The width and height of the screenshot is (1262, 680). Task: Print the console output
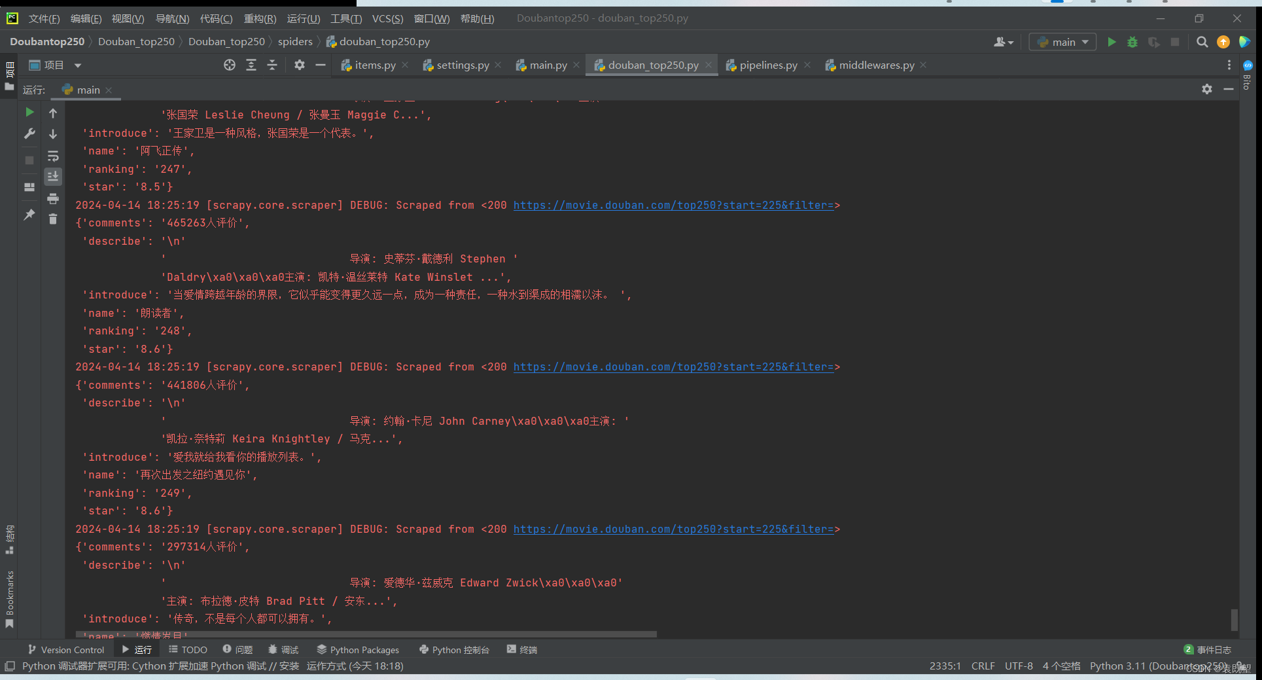pos(53,198)
